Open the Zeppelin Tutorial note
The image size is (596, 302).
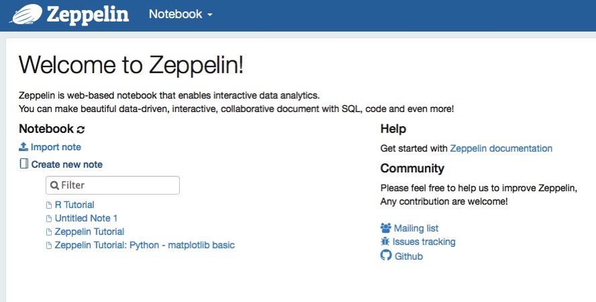(x=89, y=232)
